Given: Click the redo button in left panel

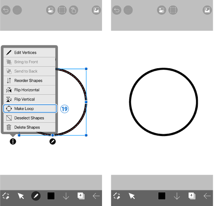Looking at the screenshot, I should tap(17, 10).
